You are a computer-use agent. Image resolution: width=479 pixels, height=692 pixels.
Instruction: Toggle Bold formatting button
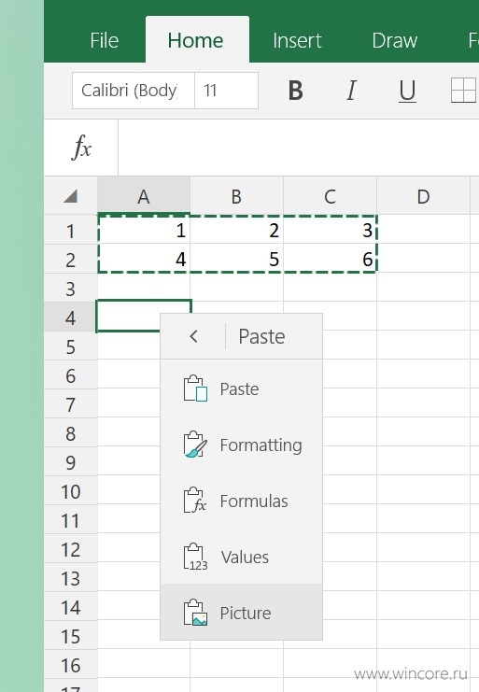point(295,91)
